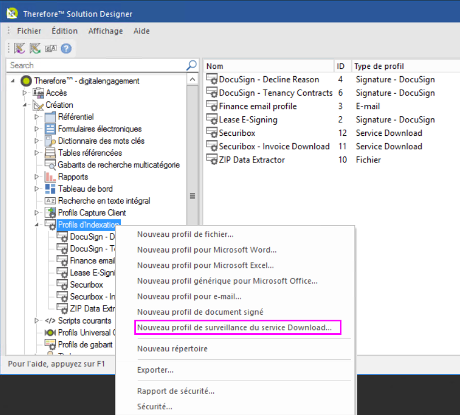Choose Nouveau profil pour e-mail option
The image size is (460, 415).
pos(189,296)
